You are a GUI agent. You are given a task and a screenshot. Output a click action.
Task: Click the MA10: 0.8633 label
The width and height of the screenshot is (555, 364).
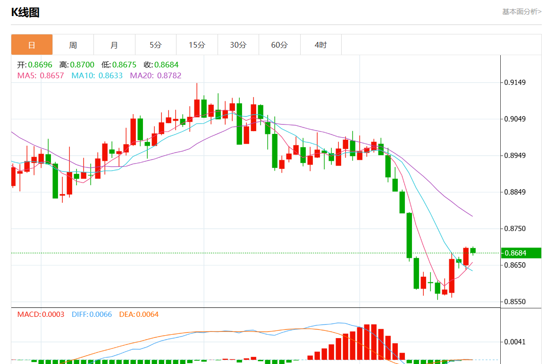(97, 75)
